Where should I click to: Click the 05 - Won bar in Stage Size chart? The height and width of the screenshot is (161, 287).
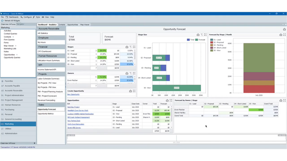(177, 88)
